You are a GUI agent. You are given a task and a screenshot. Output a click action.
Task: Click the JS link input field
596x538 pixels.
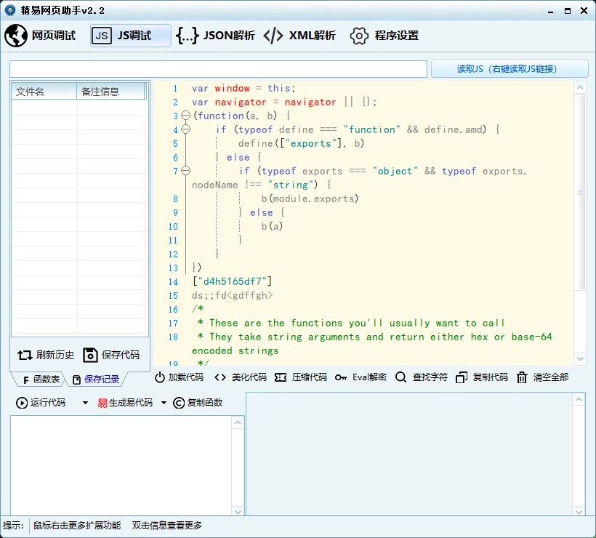[218, 69]
